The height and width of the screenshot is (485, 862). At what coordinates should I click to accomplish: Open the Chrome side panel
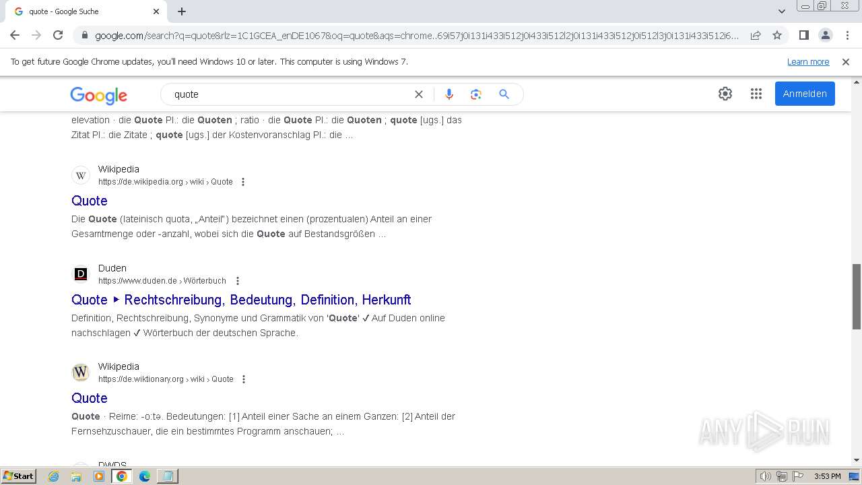click(803, 35)
